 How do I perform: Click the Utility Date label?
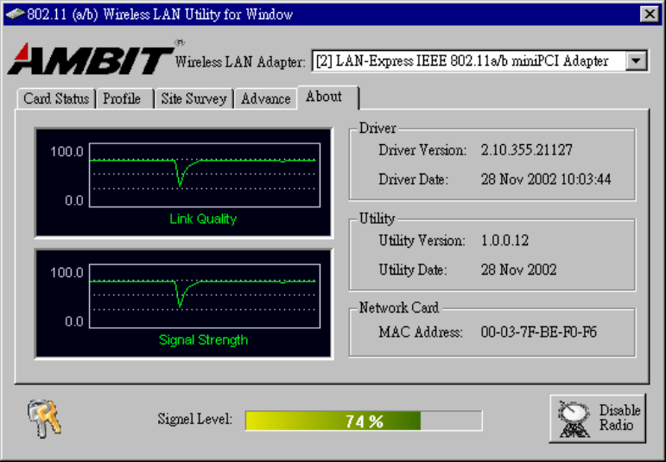pos(413,269)
